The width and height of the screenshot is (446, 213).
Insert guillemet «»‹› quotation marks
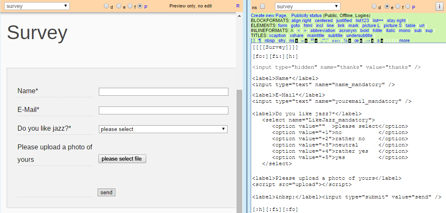pos(336,41)
